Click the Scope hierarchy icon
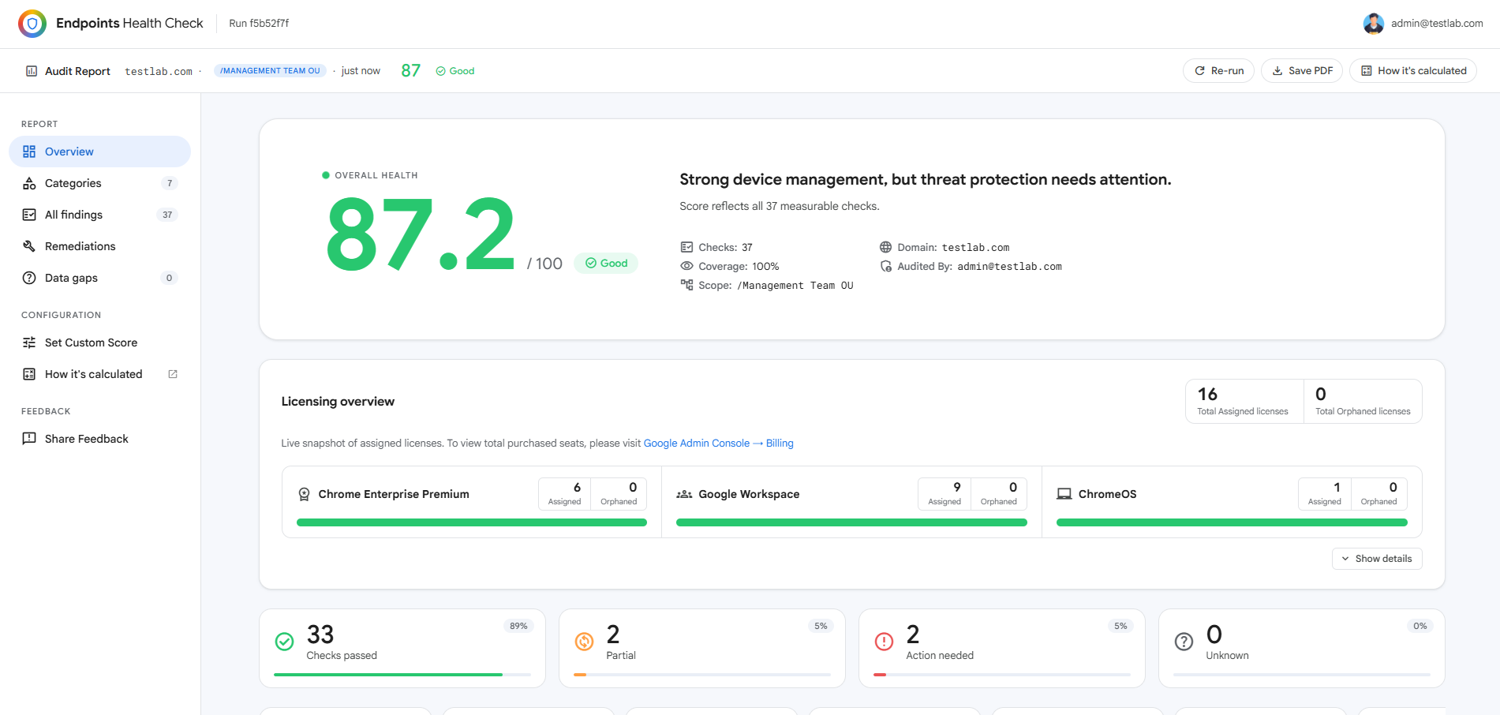Viewport: 1500px width, 715px height. click(x=686, y=285)
